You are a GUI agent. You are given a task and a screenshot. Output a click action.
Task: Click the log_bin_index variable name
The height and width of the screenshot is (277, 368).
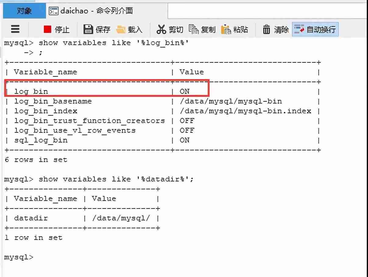[x=46, y=111]
